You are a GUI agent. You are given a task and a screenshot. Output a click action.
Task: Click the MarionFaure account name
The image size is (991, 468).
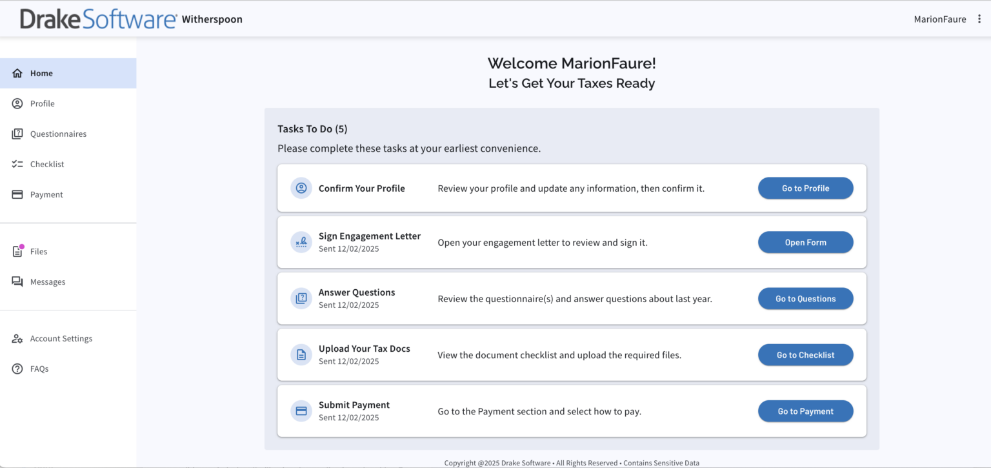pos(939,19)
